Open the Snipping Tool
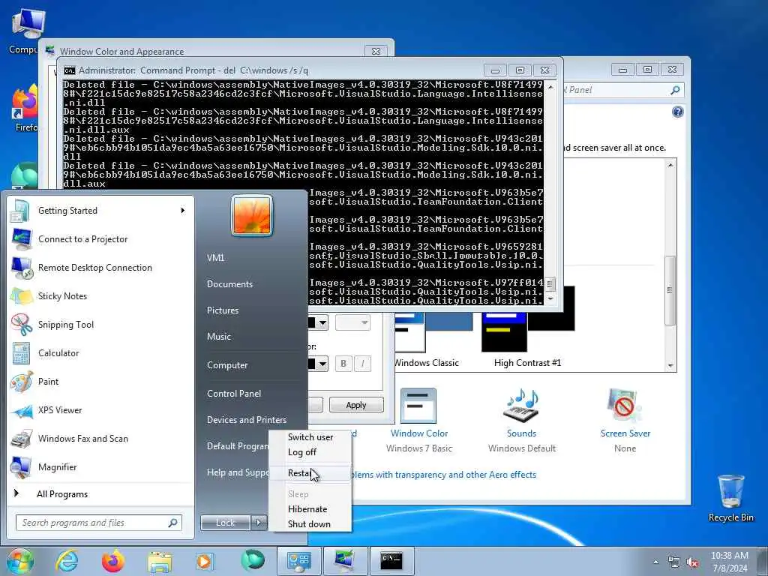The width and height of the screenshot is (768, 576). click(x=100, y=324)
